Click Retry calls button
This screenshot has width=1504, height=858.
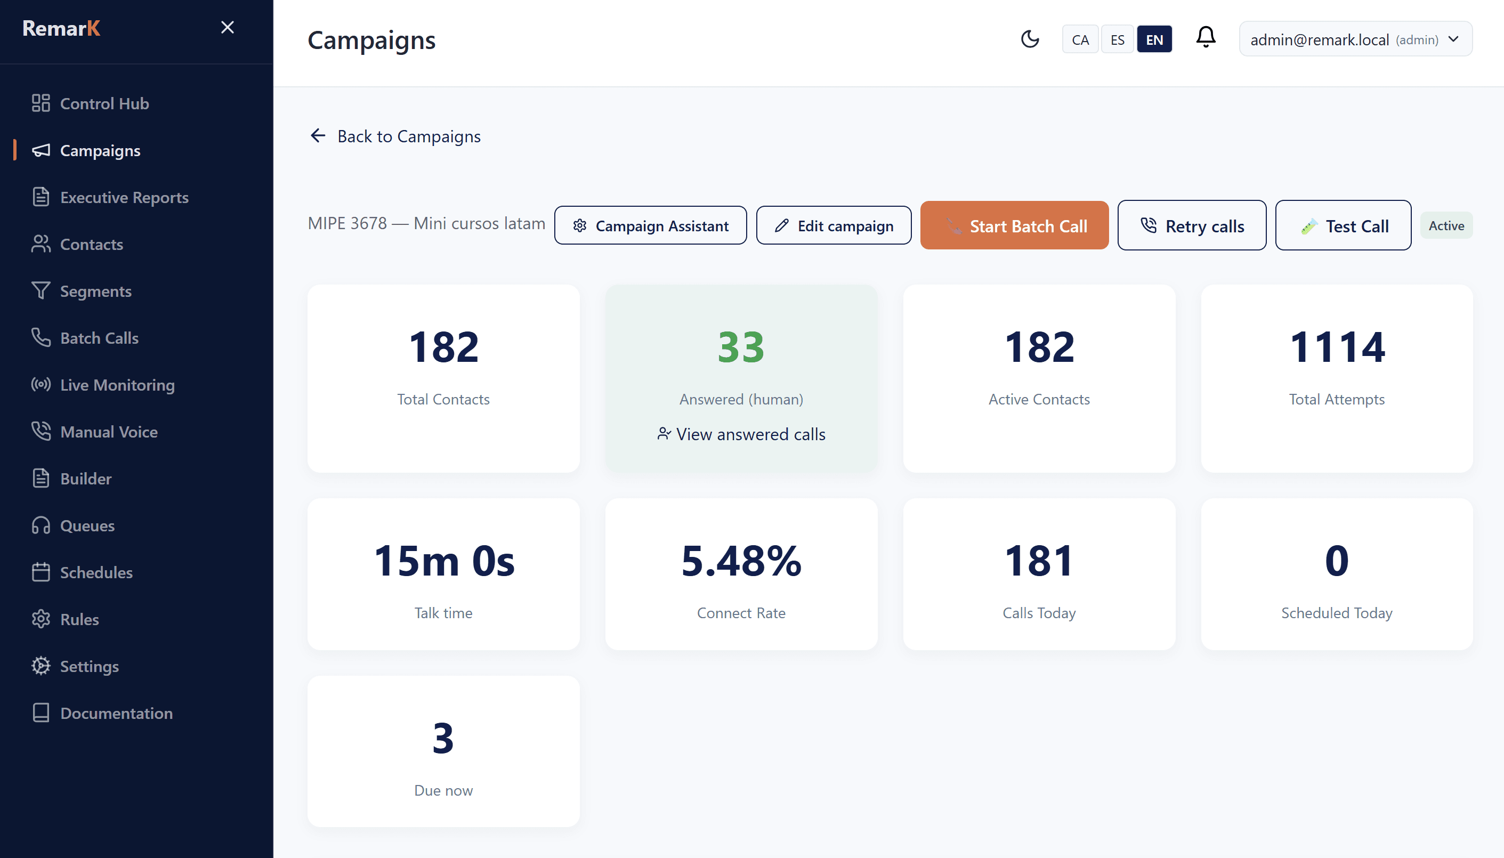1191,226
